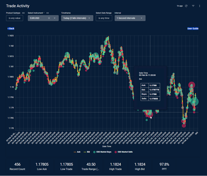Expand the Select Instrument dropdown arrow
Viewport: 207px width, 176px height.
55,18
